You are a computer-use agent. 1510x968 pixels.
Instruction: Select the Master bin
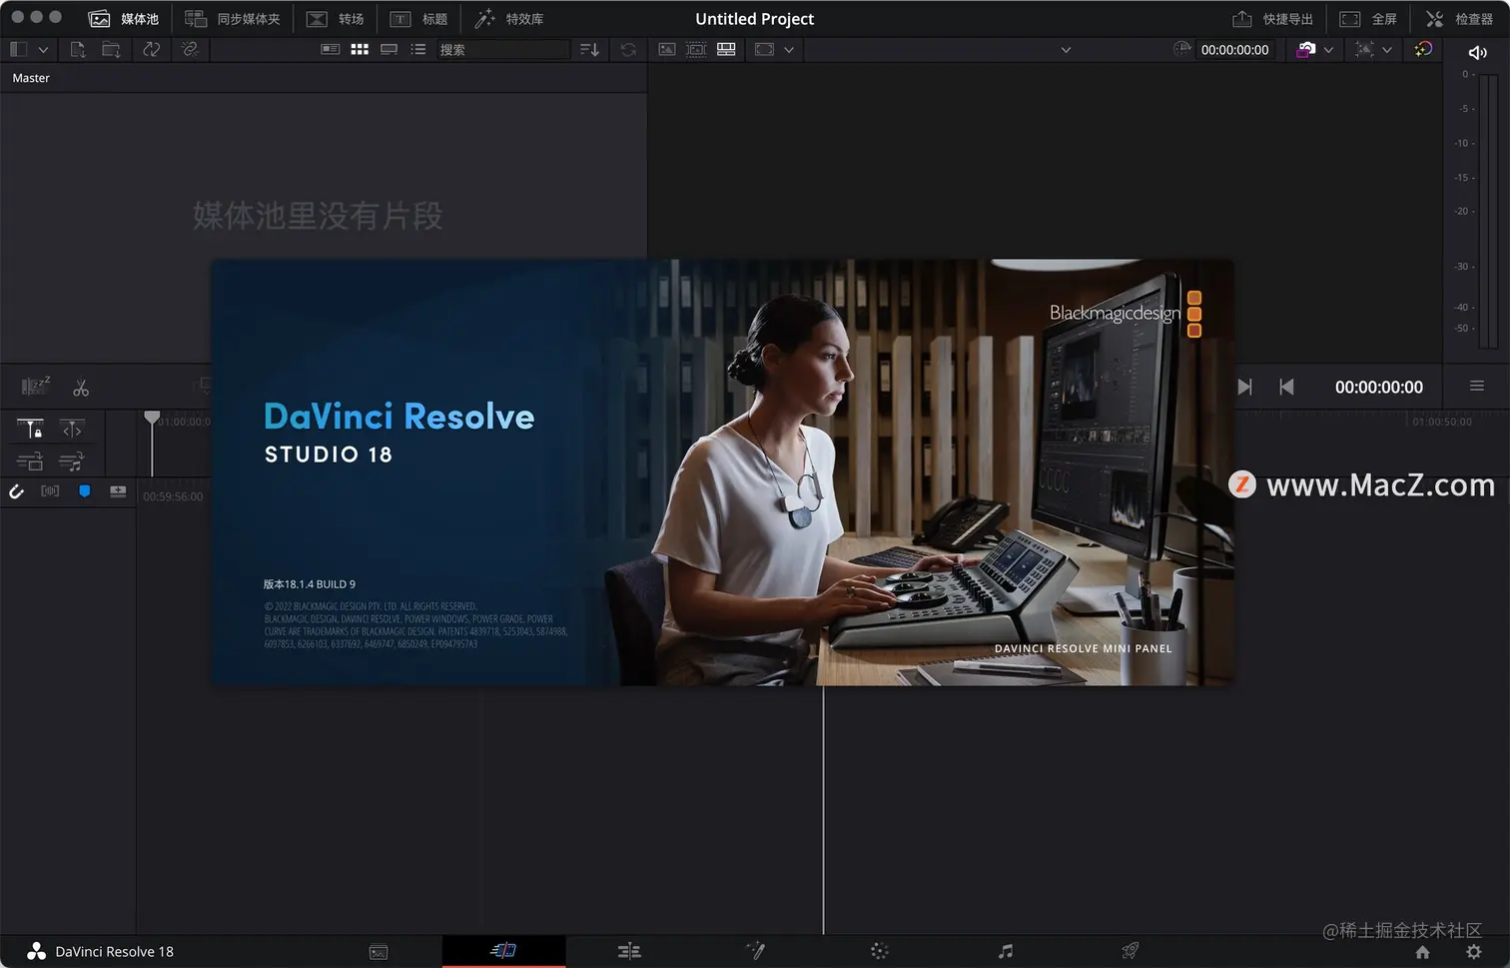point(31,78)
